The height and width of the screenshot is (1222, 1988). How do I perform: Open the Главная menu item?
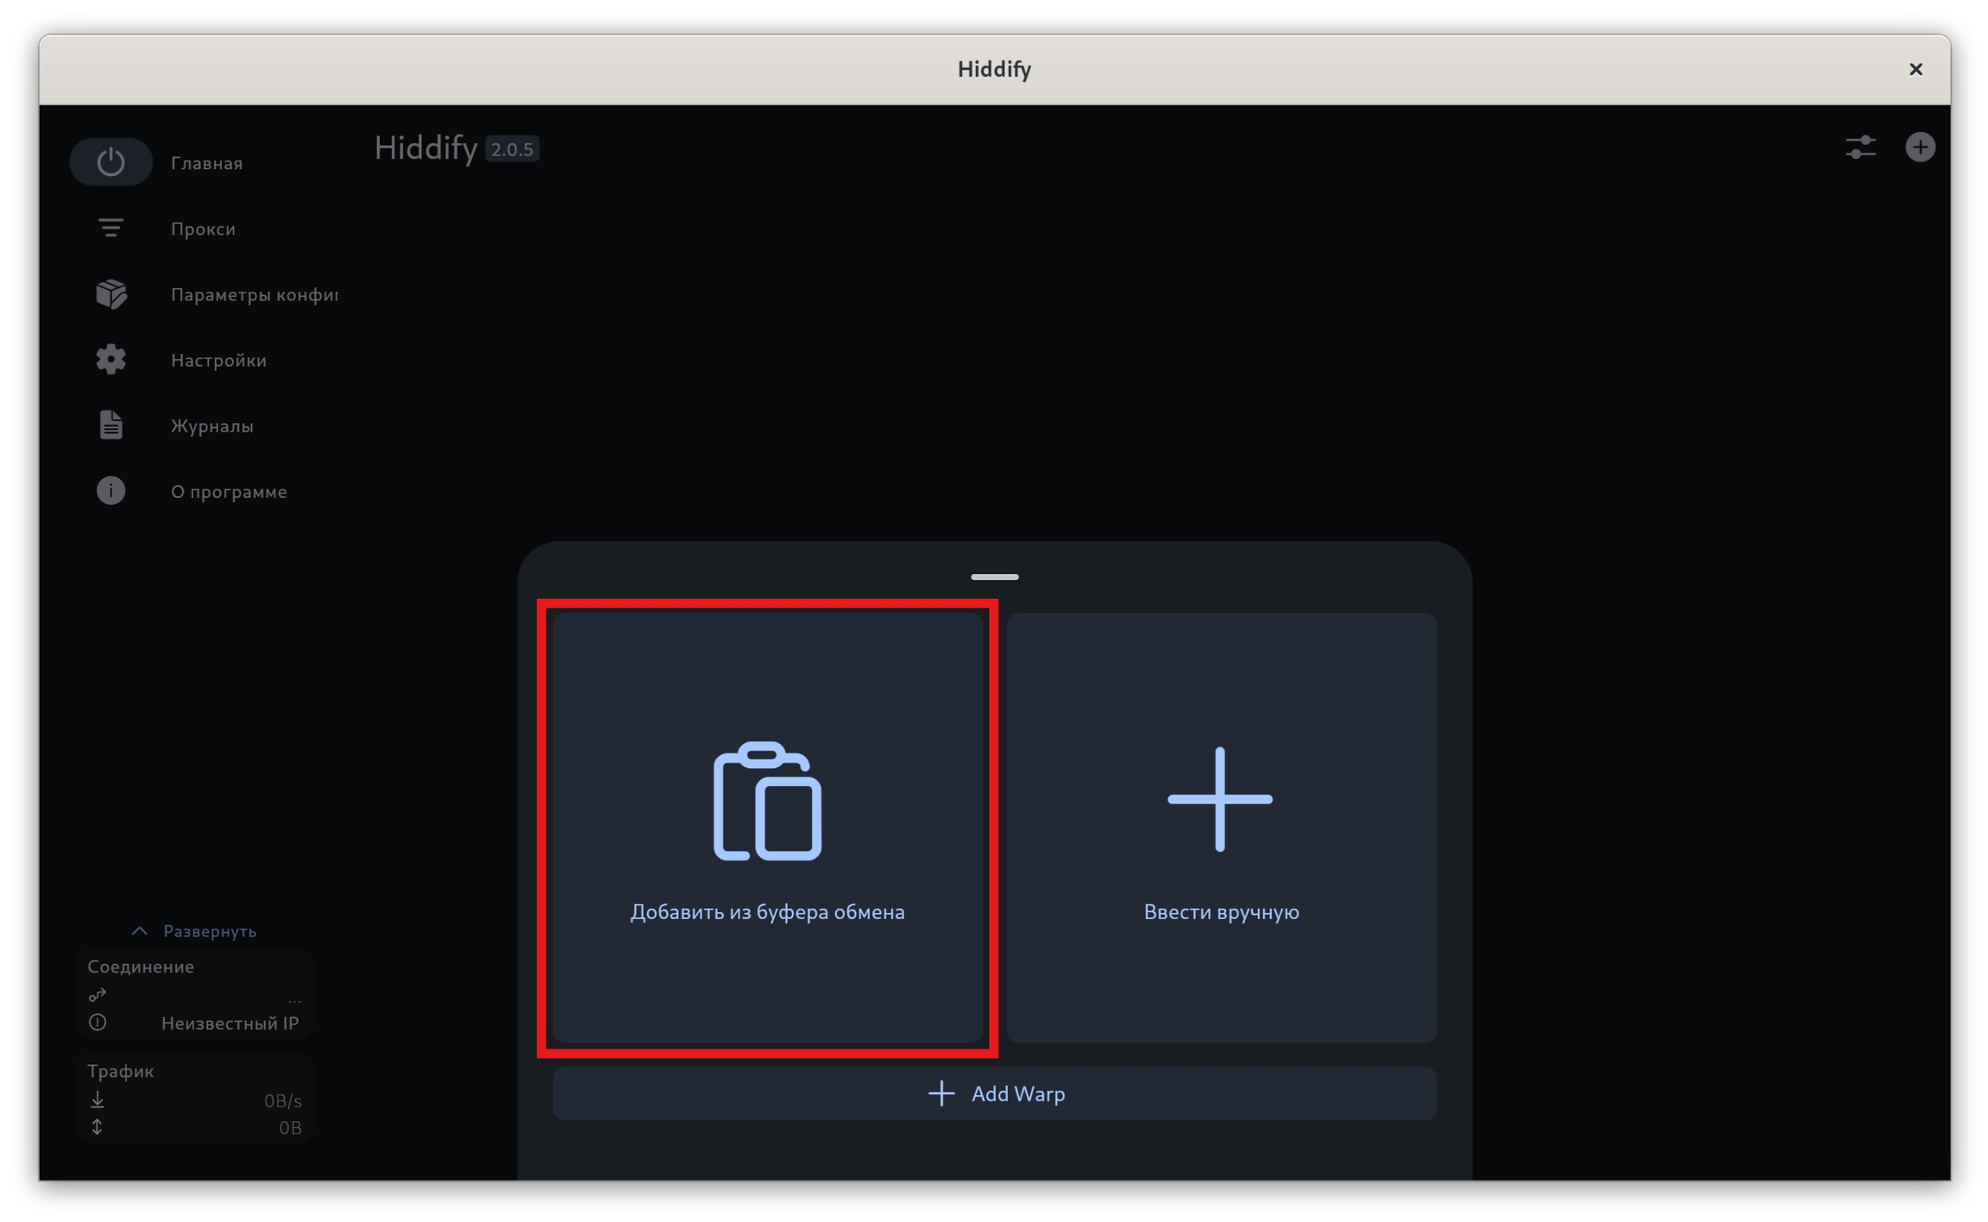click(206, 163)
